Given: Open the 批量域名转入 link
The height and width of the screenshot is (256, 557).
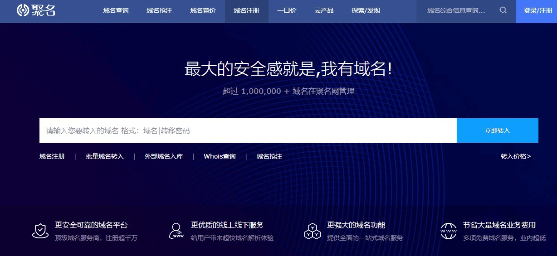Looking at the screenshot, I should click(x=105, y=156).
